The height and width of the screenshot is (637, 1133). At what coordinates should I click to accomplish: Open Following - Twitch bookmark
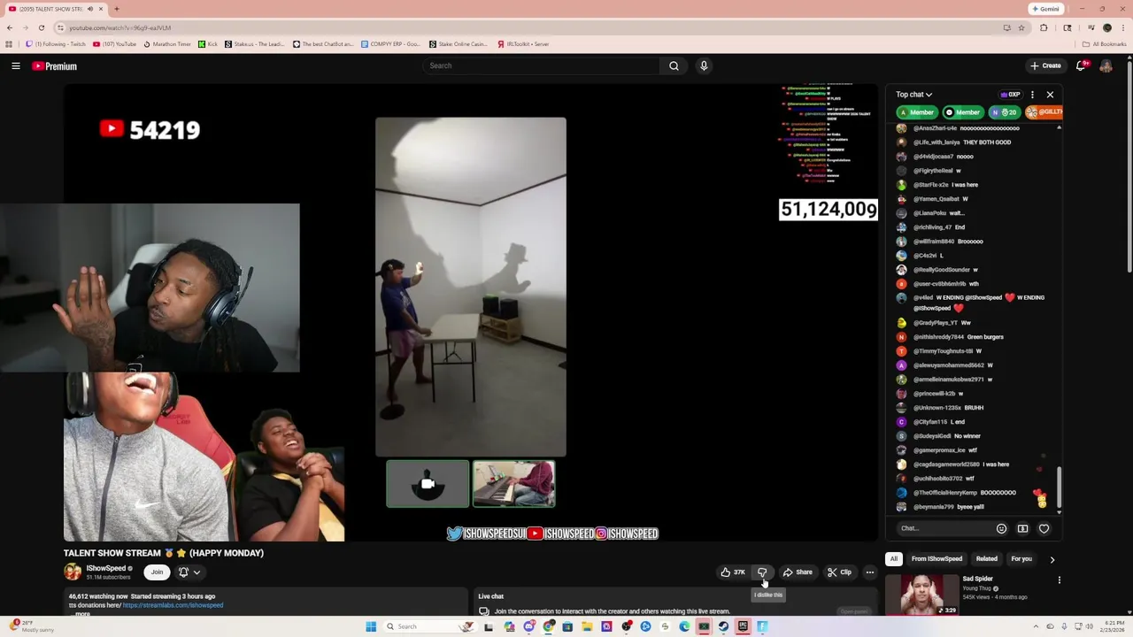tap(56, 44)
